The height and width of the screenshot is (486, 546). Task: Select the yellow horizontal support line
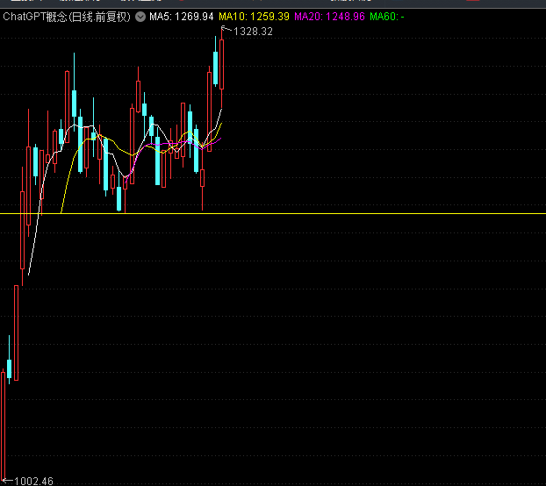coord(273,213)
